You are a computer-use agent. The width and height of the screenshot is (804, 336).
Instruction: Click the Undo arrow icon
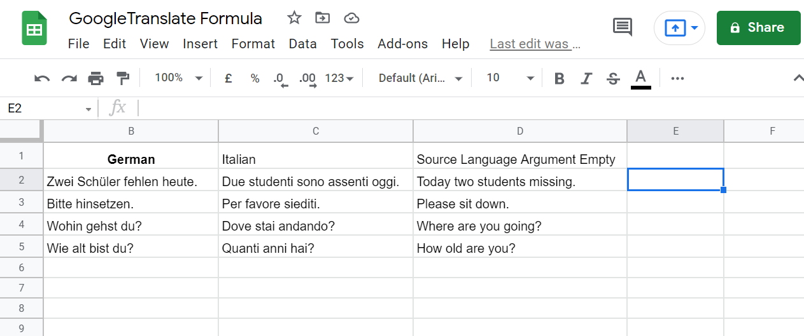pos(42,78)
